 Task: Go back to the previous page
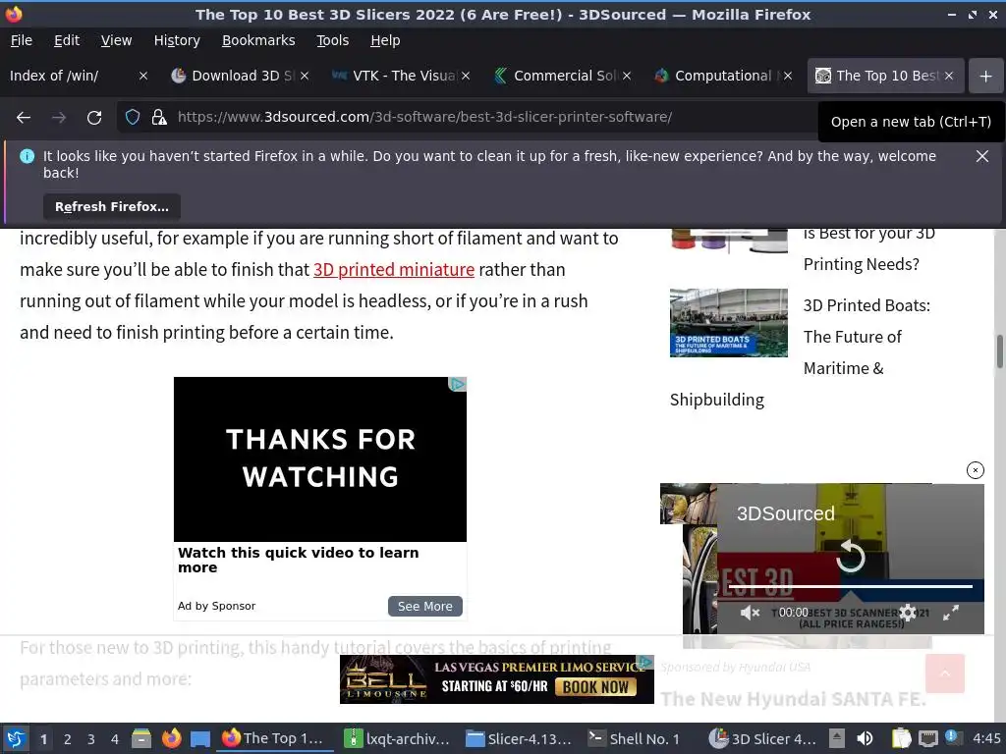24,118
